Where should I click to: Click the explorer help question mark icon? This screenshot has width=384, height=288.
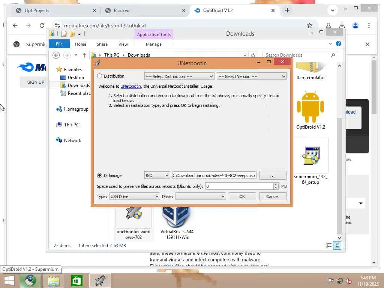[339, 43]
